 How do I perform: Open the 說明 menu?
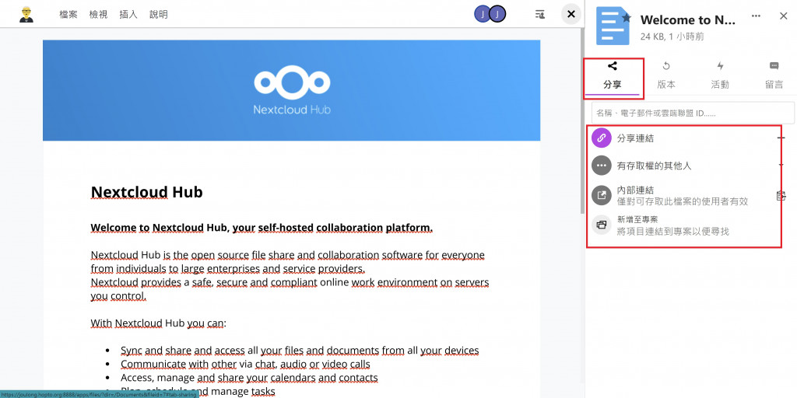[159, 15]
